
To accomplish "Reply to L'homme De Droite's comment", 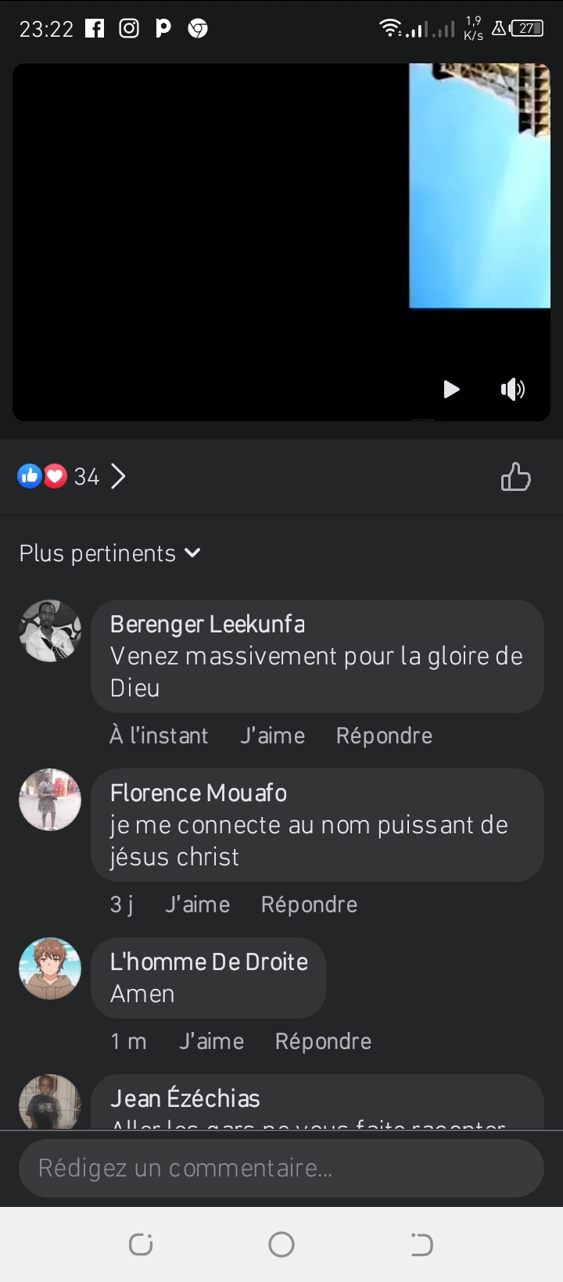I will (x=323, y=1041).
